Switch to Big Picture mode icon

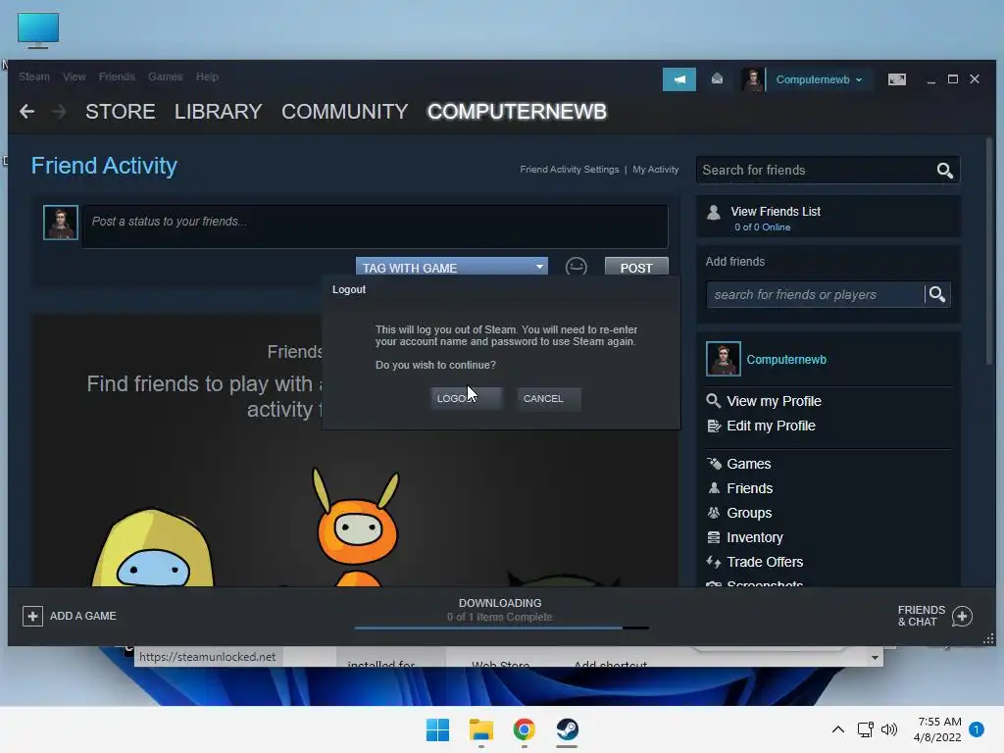point(897,79)
